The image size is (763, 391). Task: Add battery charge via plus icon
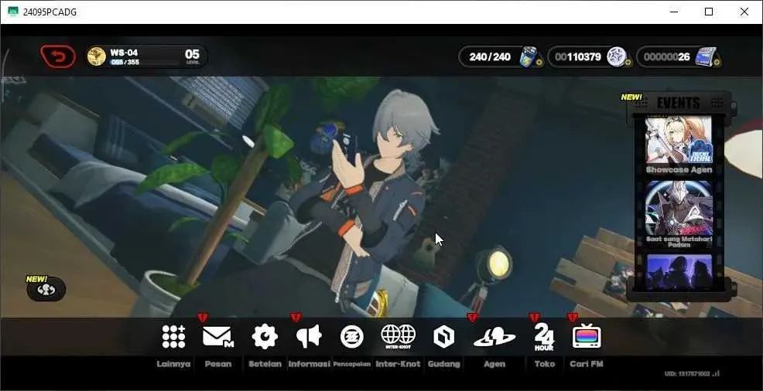tap(539, 63)
